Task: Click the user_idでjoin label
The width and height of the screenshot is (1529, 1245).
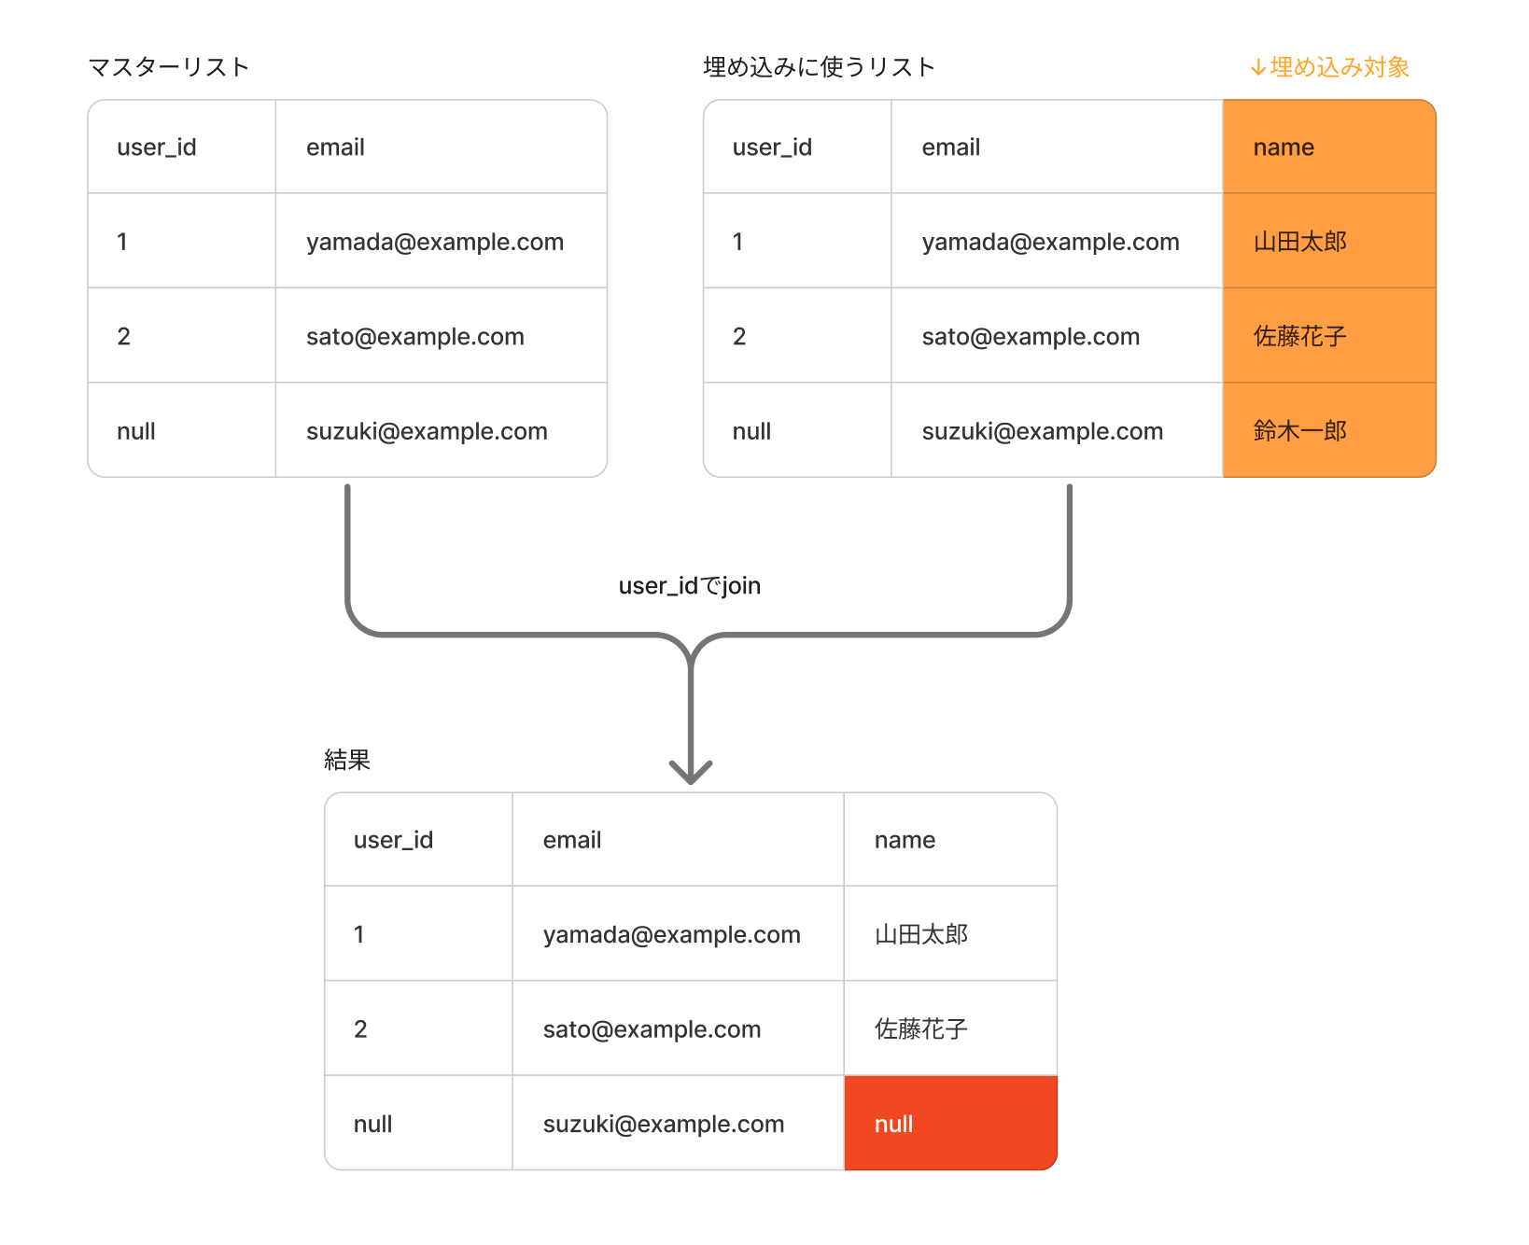Action: click(x=689, y=586)
